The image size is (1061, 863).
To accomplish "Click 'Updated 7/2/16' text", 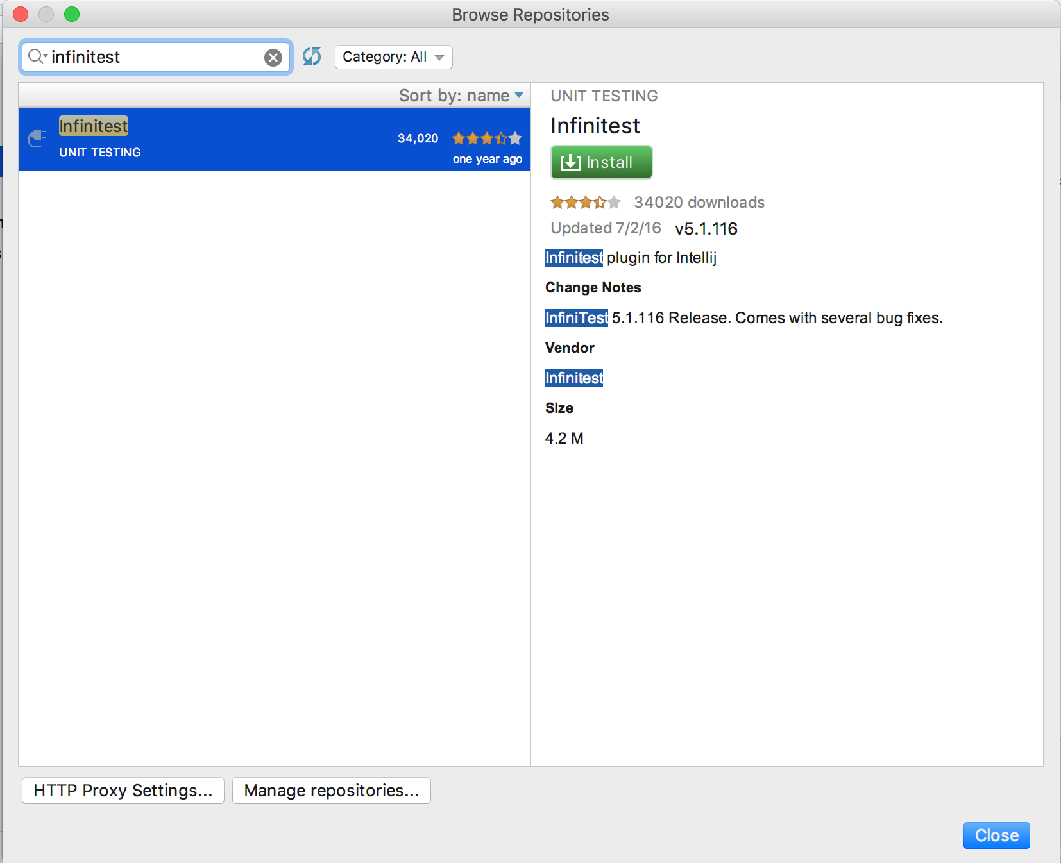I will coord(606,228).
